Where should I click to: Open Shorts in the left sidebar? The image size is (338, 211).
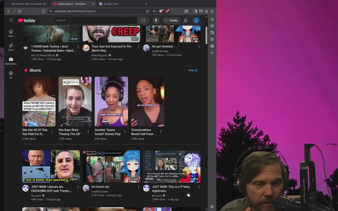(x=11, y=47)
